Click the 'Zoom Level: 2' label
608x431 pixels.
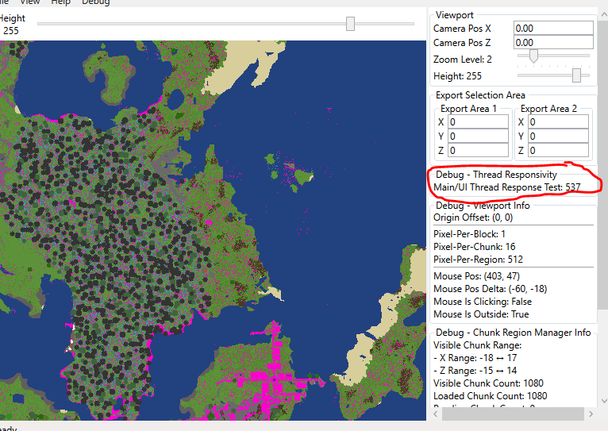463,60
